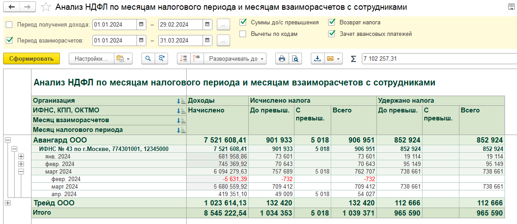
Task: Open calendar for settlement period start date
Action: tap(141, 41)
